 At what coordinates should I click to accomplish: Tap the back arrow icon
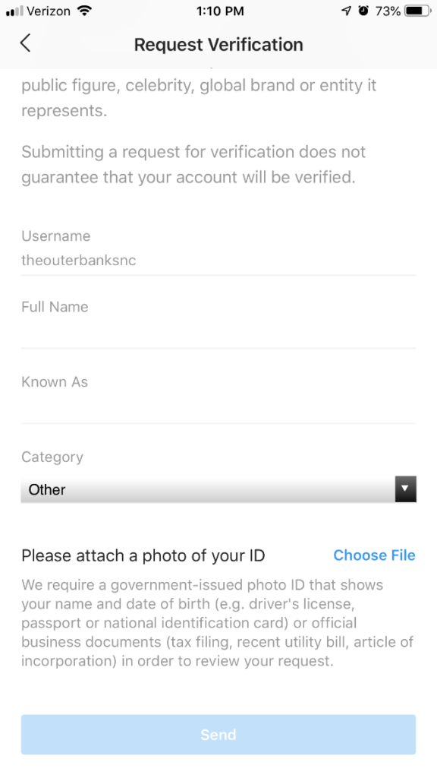25,43
